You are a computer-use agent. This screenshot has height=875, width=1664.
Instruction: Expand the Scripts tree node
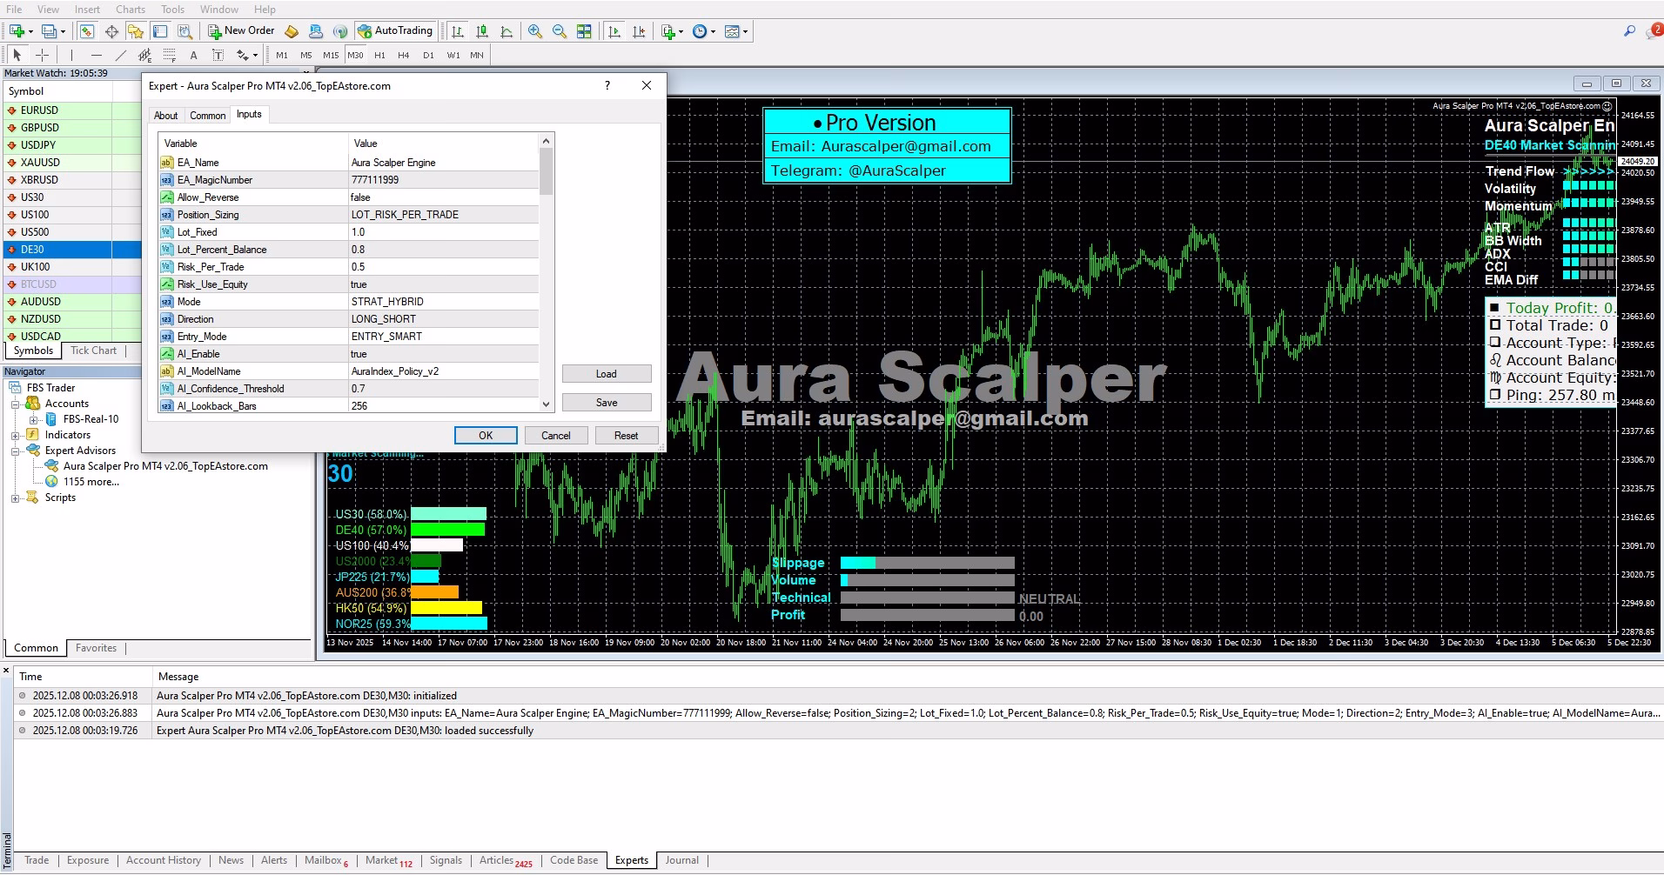coord(16,498)
